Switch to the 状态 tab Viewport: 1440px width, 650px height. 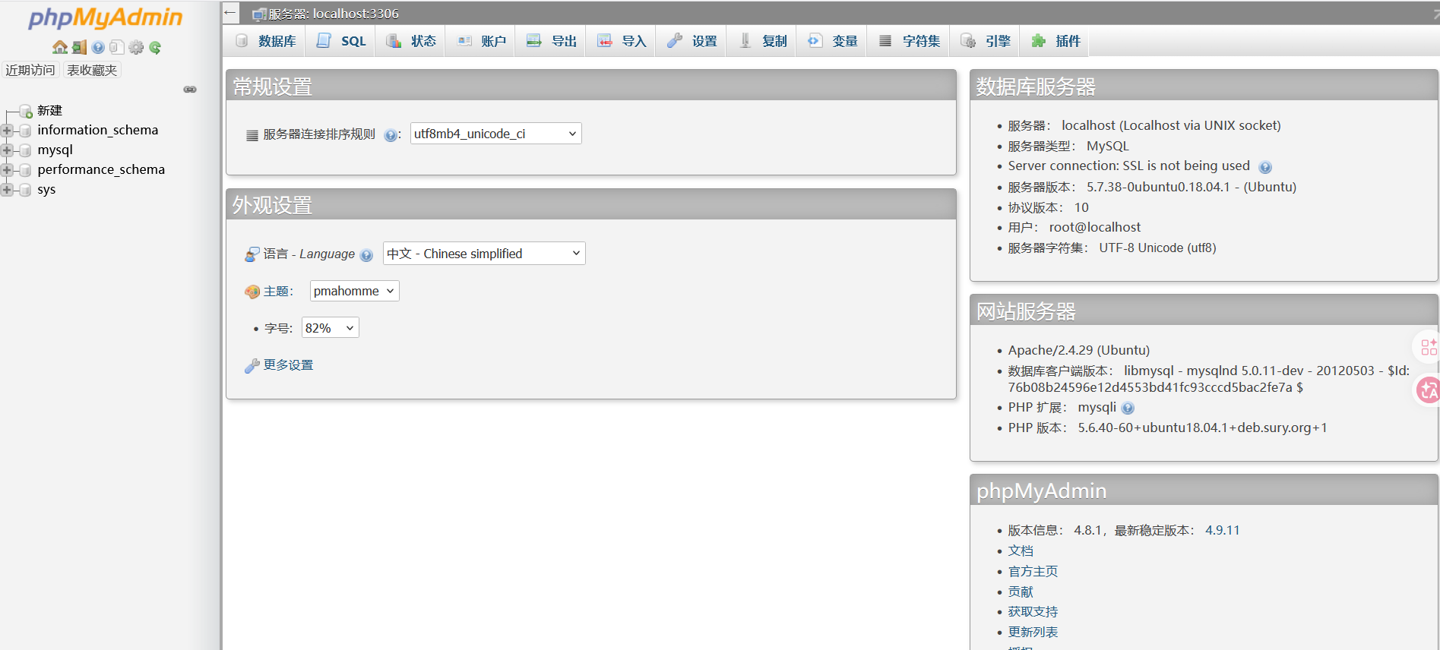click(x=411, y=41)
